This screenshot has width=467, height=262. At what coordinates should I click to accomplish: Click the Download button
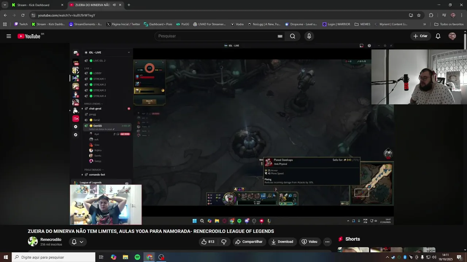[x=282, y=242]
